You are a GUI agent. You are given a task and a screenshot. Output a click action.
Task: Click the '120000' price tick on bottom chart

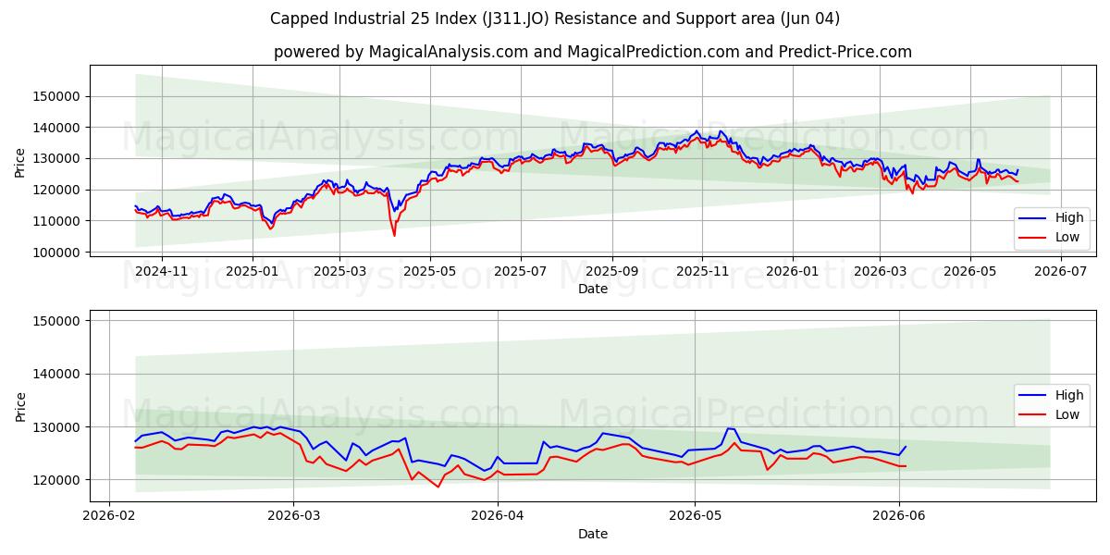(57, 481)
